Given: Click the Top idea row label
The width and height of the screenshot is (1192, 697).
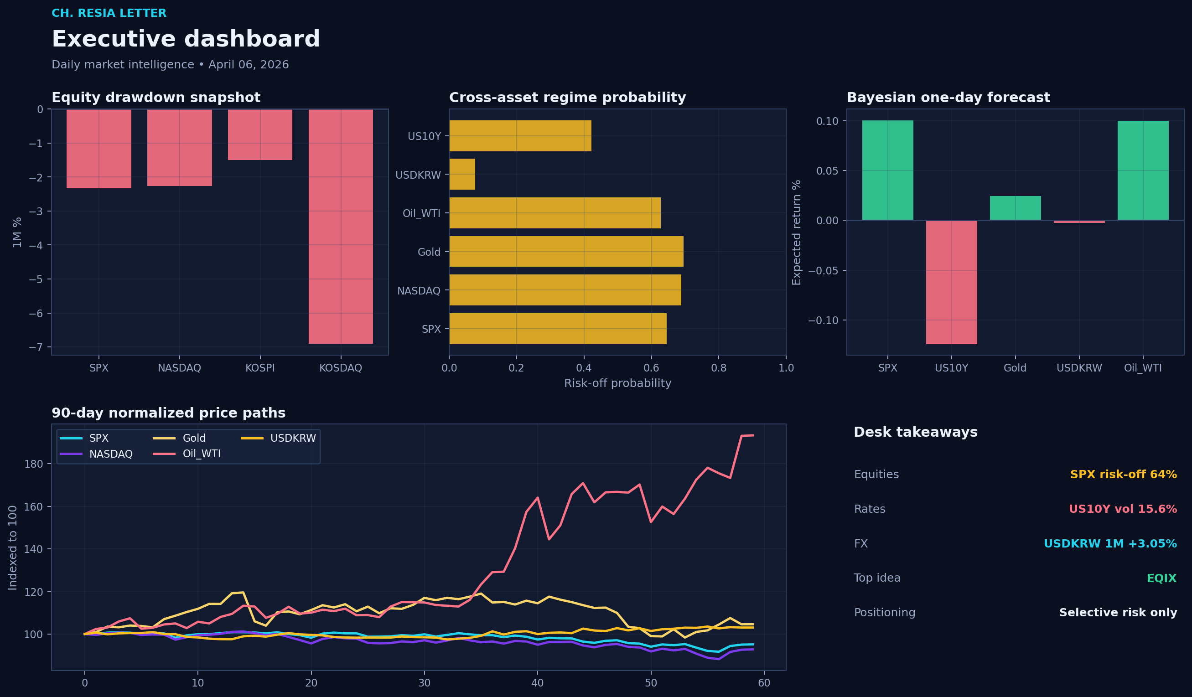Looking at the screenshot, I should point(877,578).
